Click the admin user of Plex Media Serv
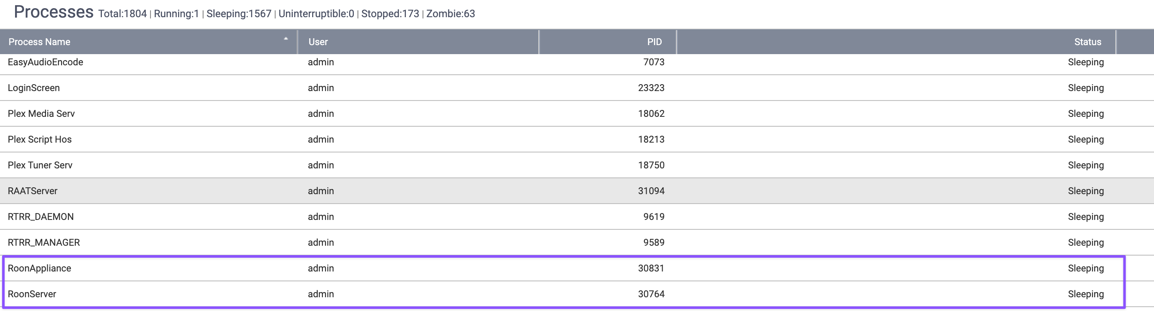Viewport: 1154px width, 311px height. 321,114
